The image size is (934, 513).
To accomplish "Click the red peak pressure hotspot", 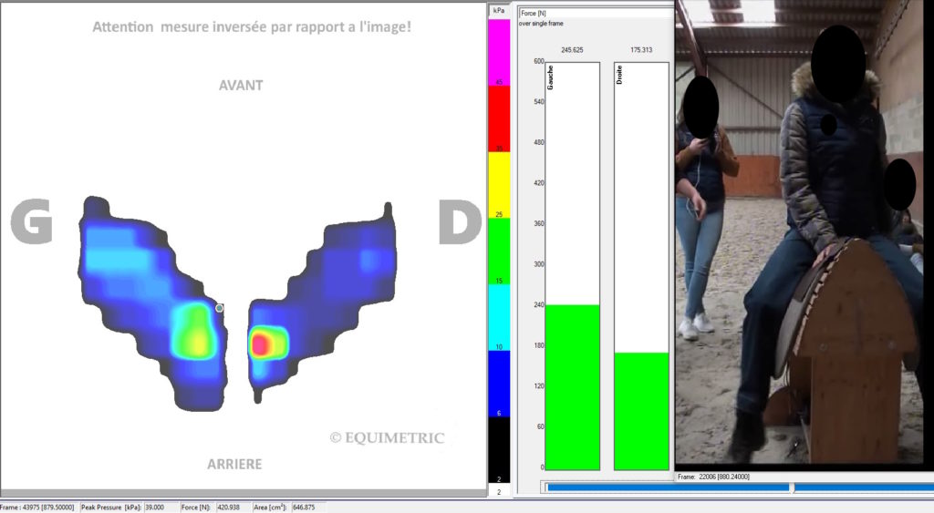I will (x=260, y=344).
